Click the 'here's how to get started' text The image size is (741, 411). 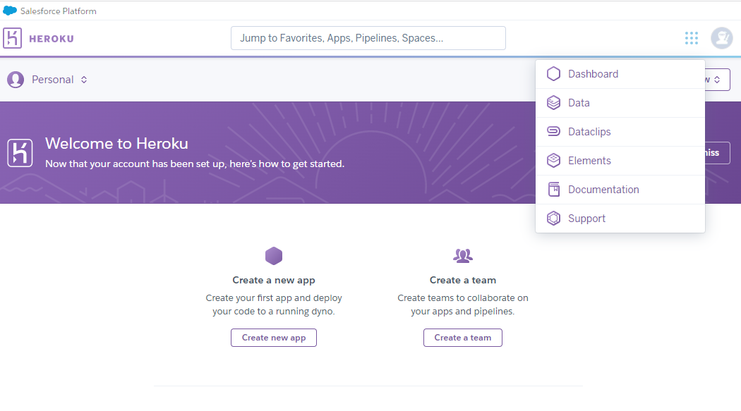[287, 164]
